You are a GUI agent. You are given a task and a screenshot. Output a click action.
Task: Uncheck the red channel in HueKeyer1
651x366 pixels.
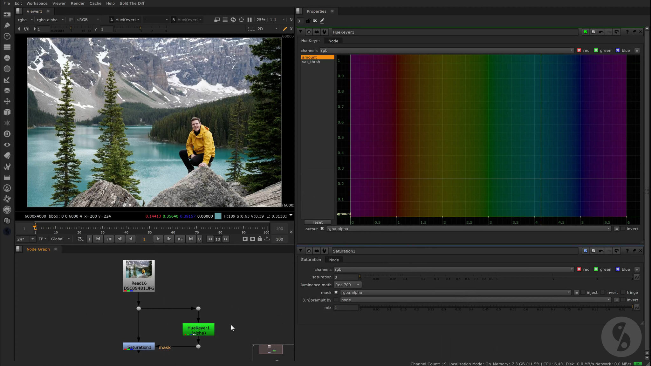[x=579, y=51]
